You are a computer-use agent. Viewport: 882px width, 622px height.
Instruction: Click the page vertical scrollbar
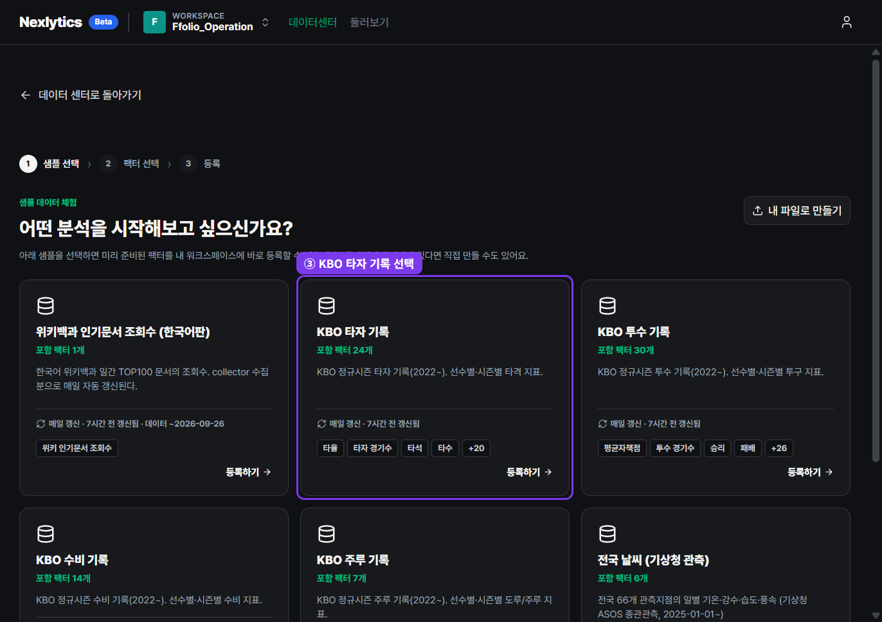click(876, 260)
